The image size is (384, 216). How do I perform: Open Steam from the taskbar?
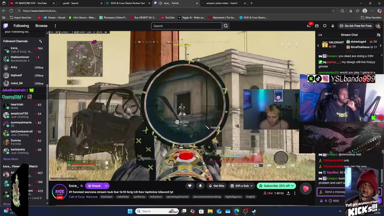click(x=254, y=211)
